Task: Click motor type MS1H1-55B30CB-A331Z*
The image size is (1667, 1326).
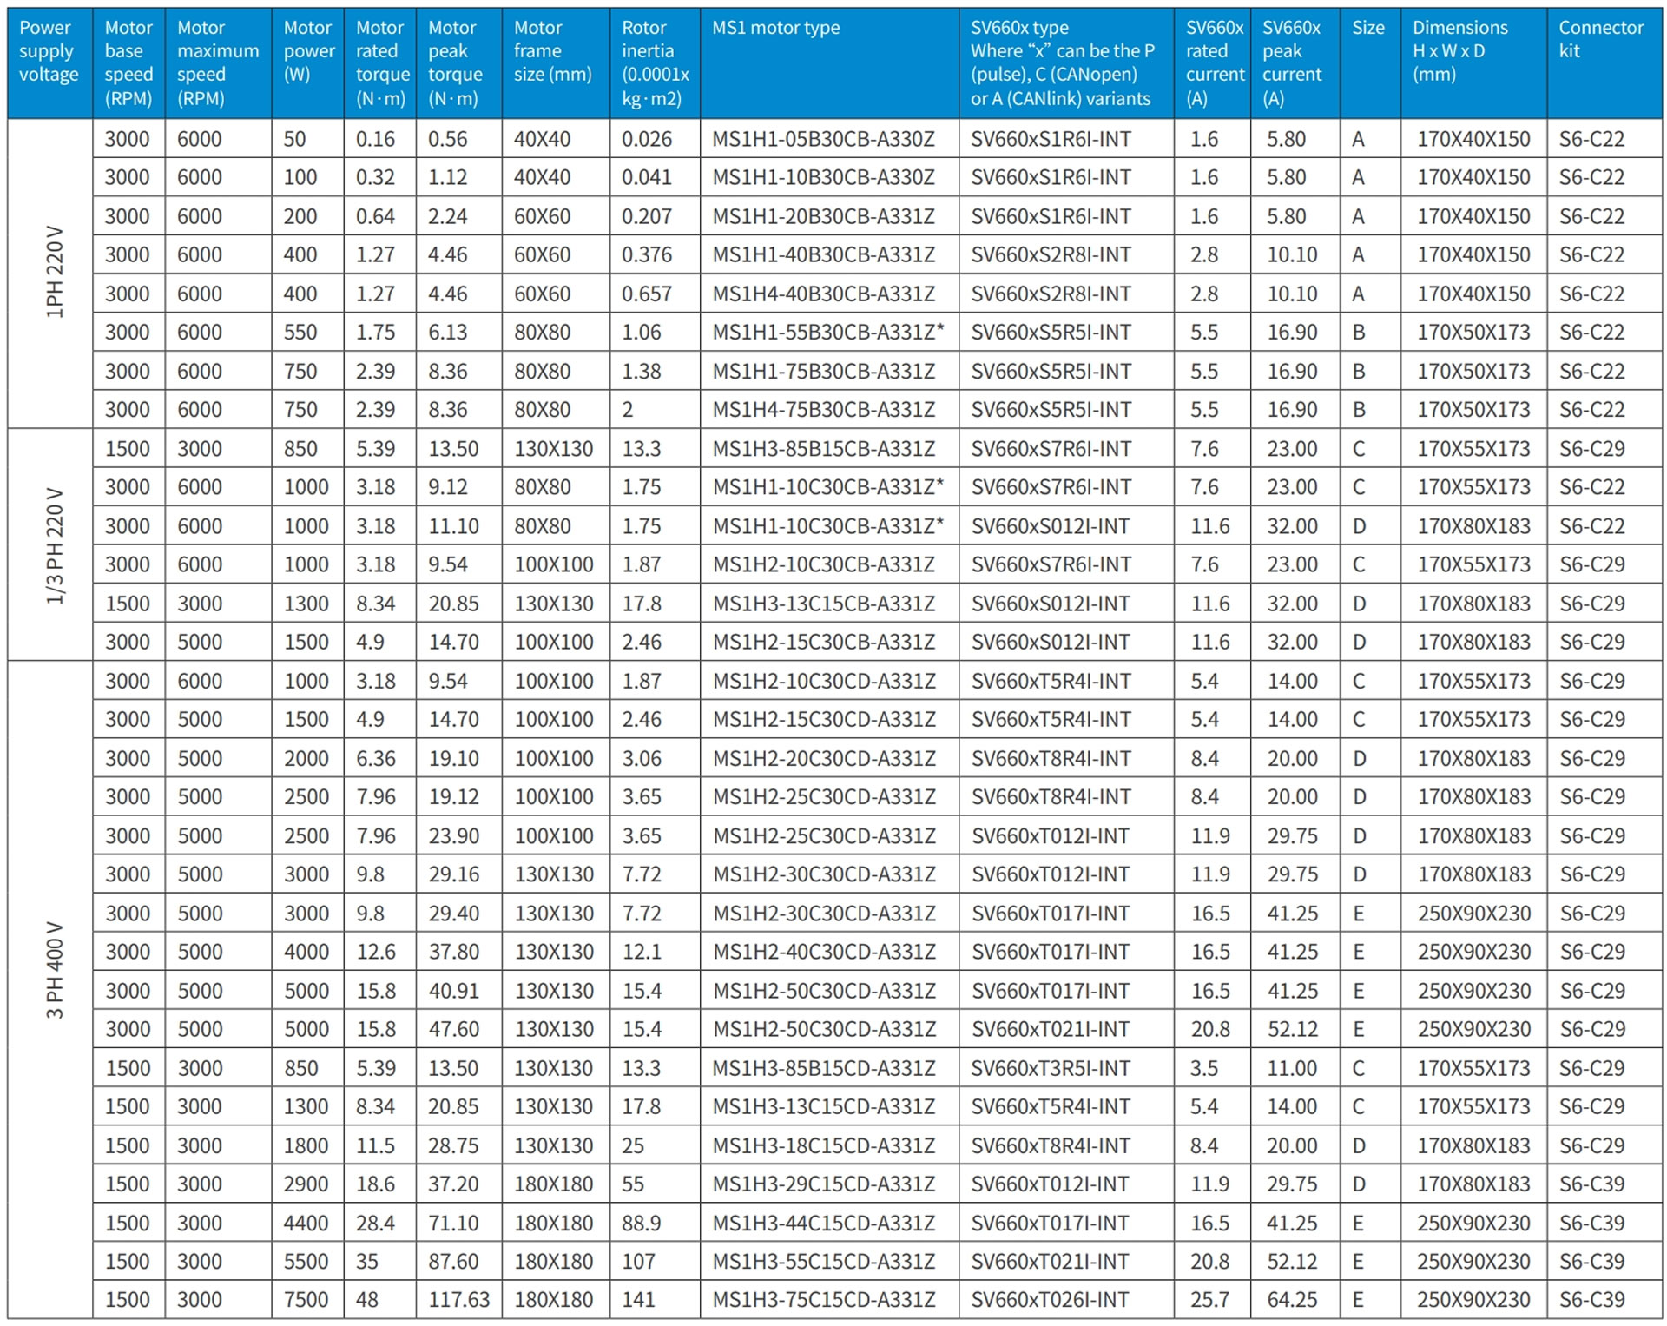Action: click(x=827, y=332)
